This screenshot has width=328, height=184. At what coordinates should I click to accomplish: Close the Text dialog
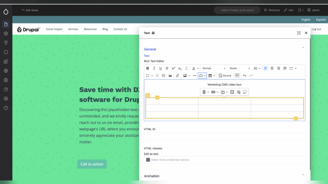coord(306,33)
